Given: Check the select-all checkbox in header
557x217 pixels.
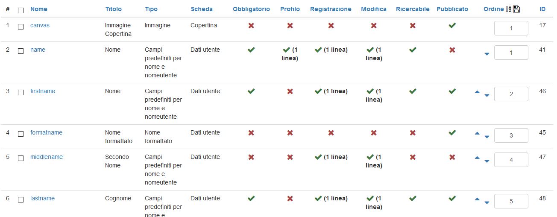Looking at the screenshot, I should 21,10.
